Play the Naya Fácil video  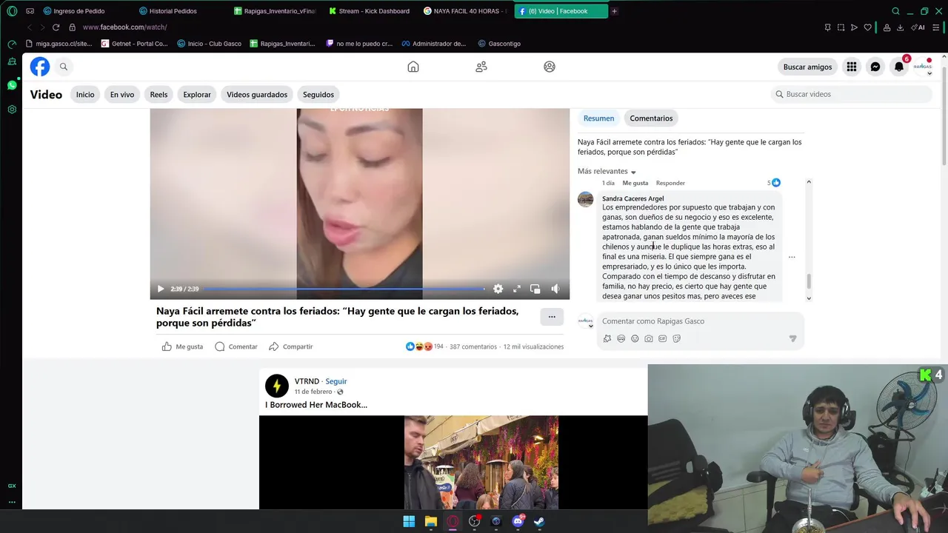pos(160,289)
